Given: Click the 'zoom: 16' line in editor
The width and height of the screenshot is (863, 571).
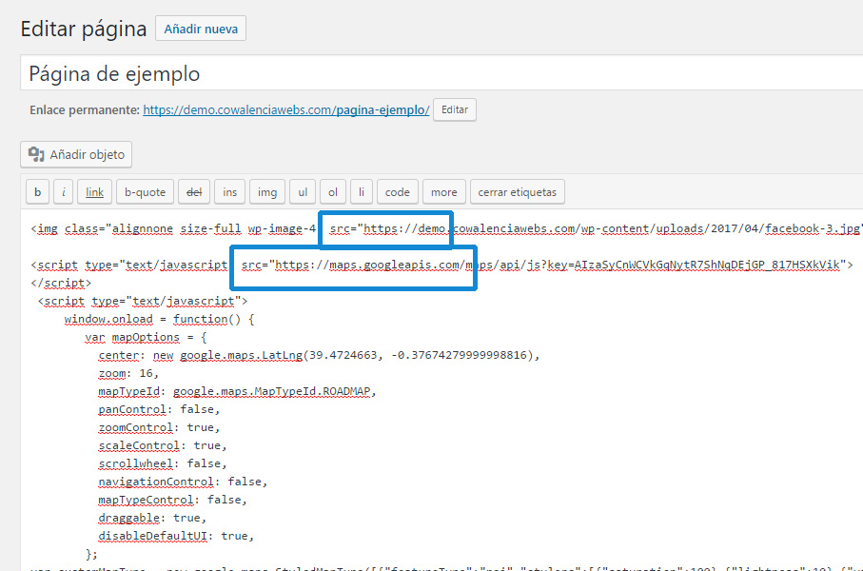Looking at the screenshot, I should tap(128, 374).
